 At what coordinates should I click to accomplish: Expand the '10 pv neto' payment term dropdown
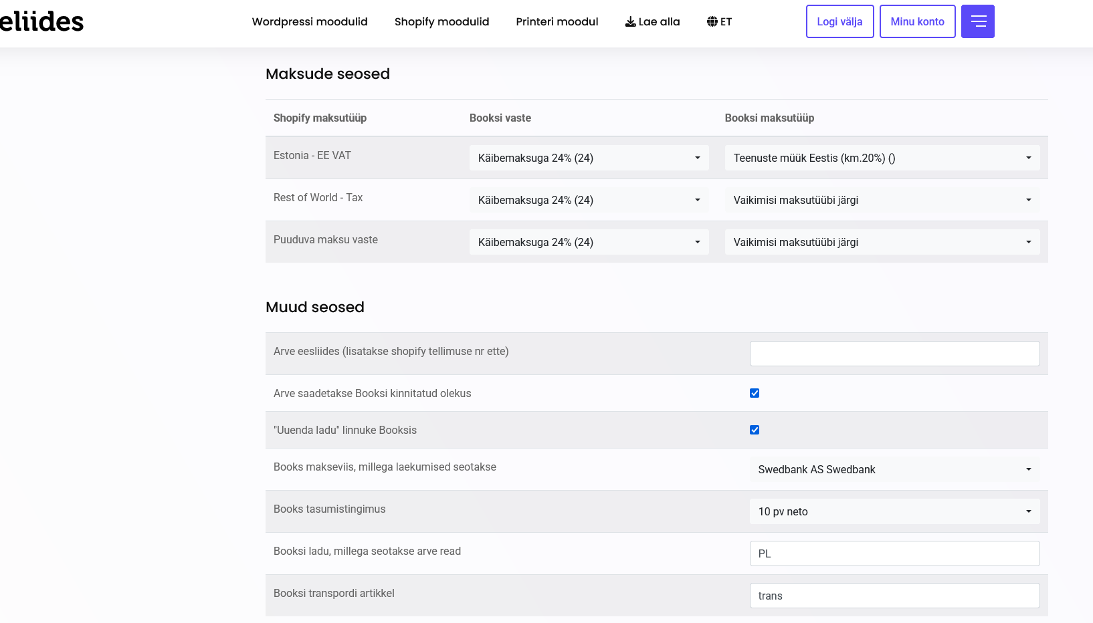(894, 511)
